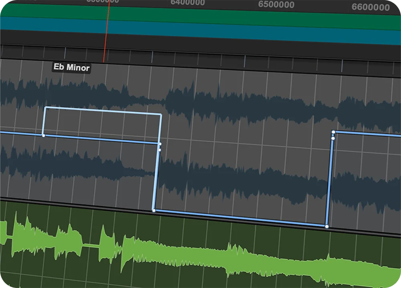Image resolution: width=401 pixels, height=288 pixels.
Task: Click top edge of light-blue selection rectangle
Action: pos(103,111)
